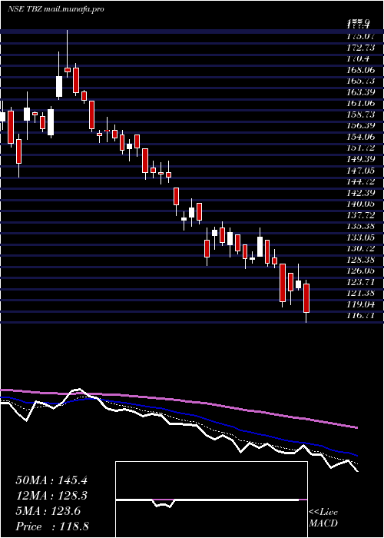This screenshot has width=384, height=538.
Task: Click the 144.72 price axis label
Action: pos(361,181)
